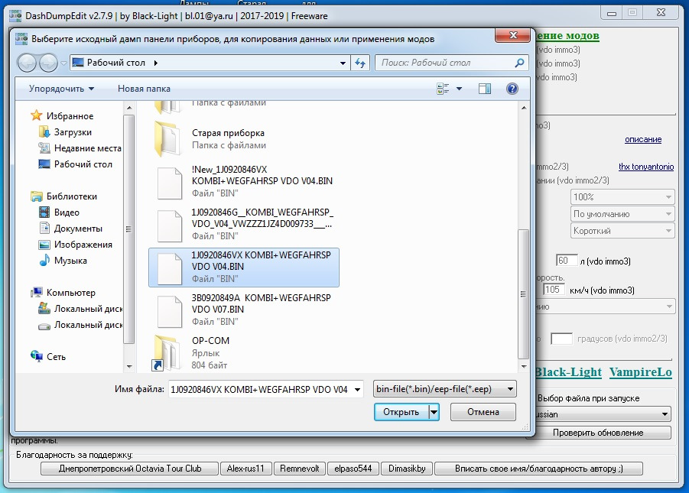
Task: Click the 60 л fuel field in DashDumpEdit
Action: [x=567, y=261]
